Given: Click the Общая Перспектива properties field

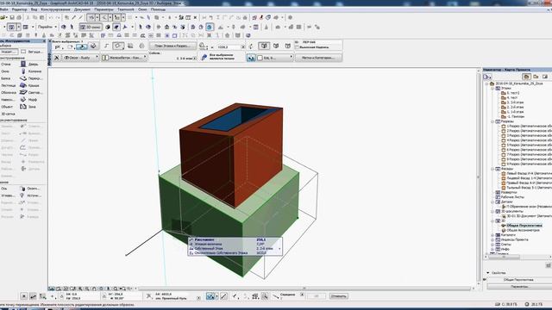Looking at the screenshot, I should (518, 280).
